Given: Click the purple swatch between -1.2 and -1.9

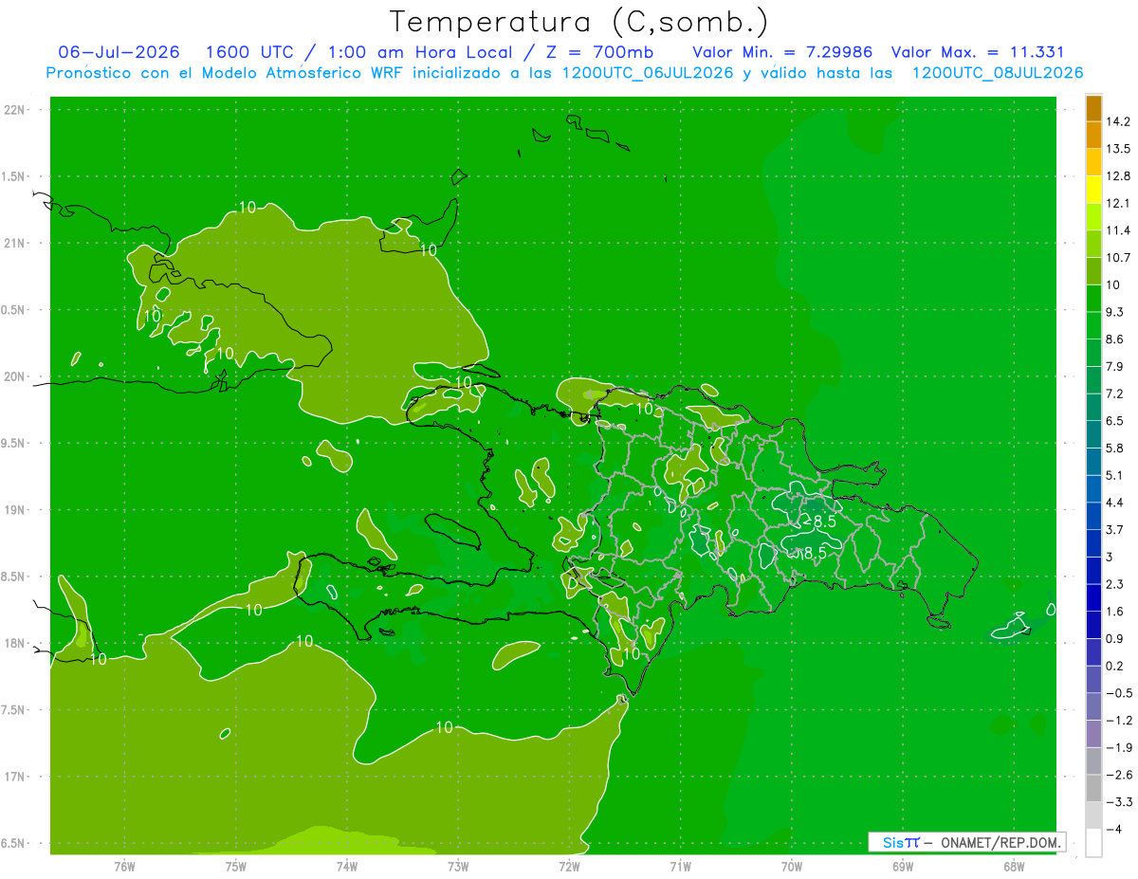Looking at the screenshot, I should 1093,734.
